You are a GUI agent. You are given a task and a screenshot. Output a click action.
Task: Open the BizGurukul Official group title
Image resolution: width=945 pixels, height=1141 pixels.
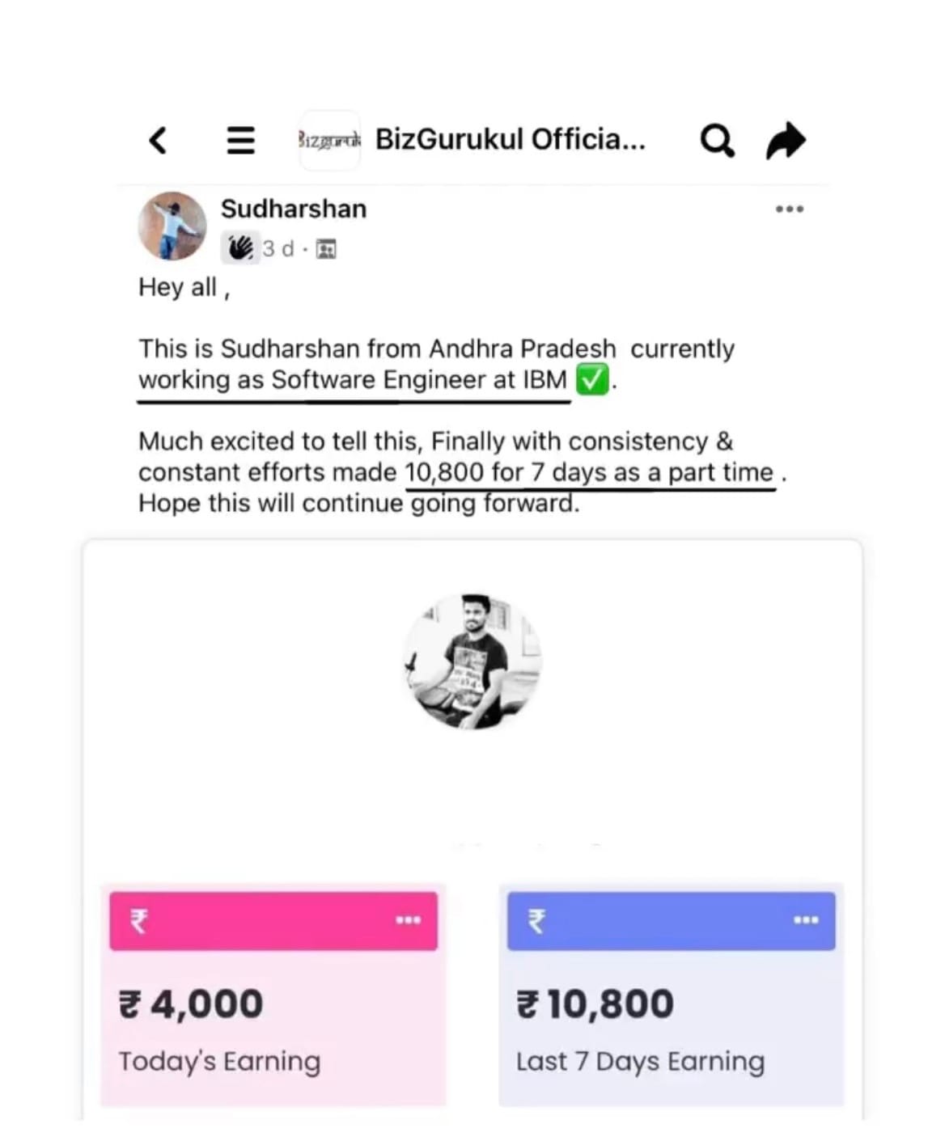click(510, 140)
